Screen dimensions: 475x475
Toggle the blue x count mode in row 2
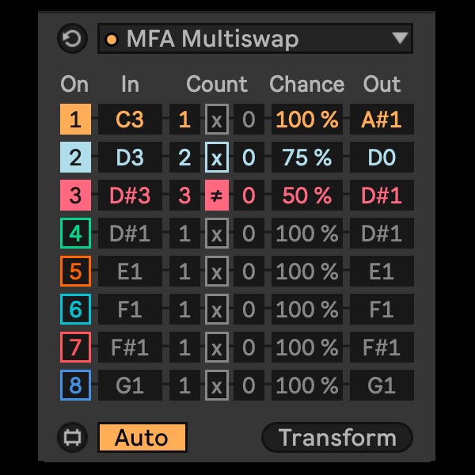[x=217, y=158]
